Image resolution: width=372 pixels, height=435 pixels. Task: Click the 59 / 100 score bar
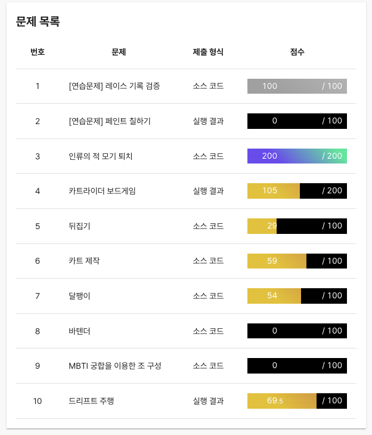coord(297,261)
